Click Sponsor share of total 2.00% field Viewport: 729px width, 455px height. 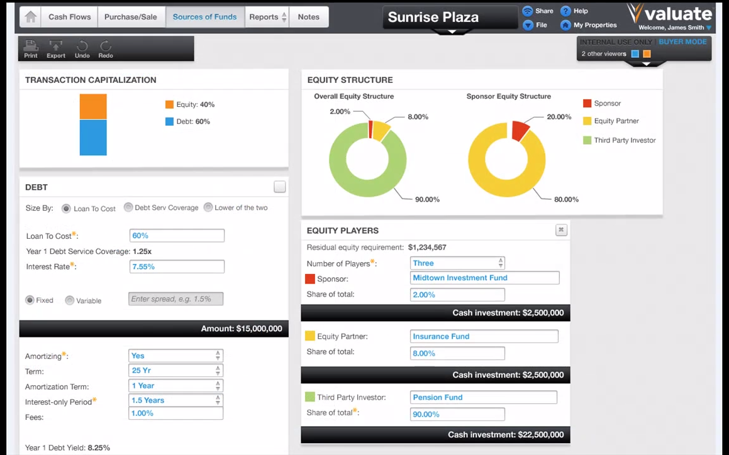pos(457,295)
